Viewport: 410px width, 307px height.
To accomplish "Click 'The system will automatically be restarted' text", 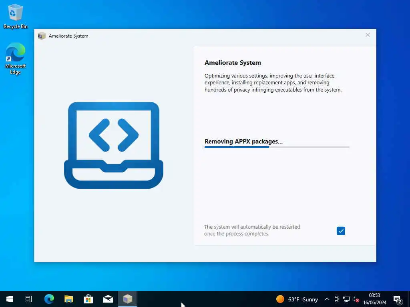I will (x=252, y=230).
